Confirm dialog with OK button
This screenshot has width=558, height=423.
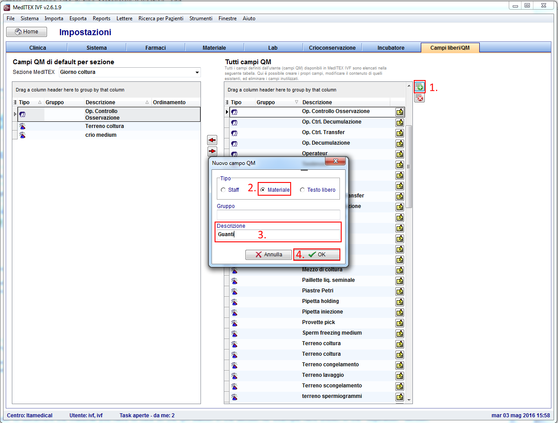(x=317, y=255)
